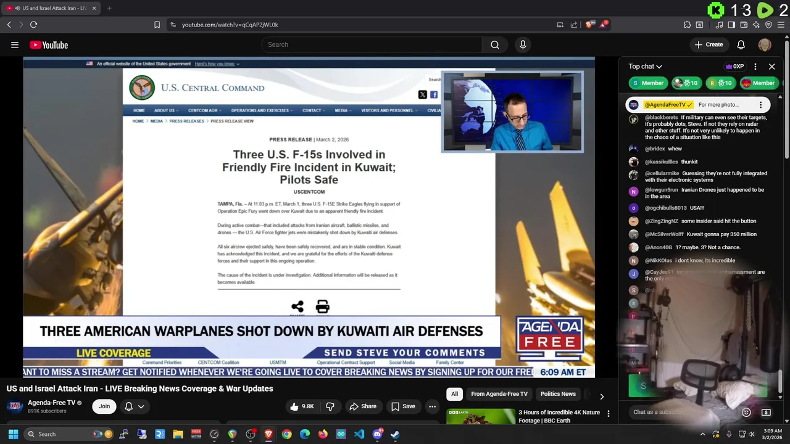Open a new browser tab
This screenshot has height=444, width=790.
click(x=109, y=8)
